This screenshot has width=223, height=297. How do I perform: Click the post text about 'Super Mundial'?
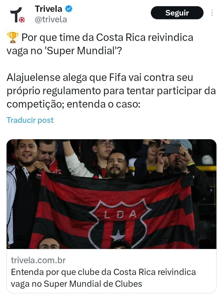tap(100, 44)
